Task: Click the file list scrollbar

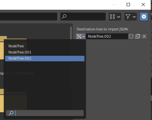Action: pyautogui.click(x=71, y=33)
